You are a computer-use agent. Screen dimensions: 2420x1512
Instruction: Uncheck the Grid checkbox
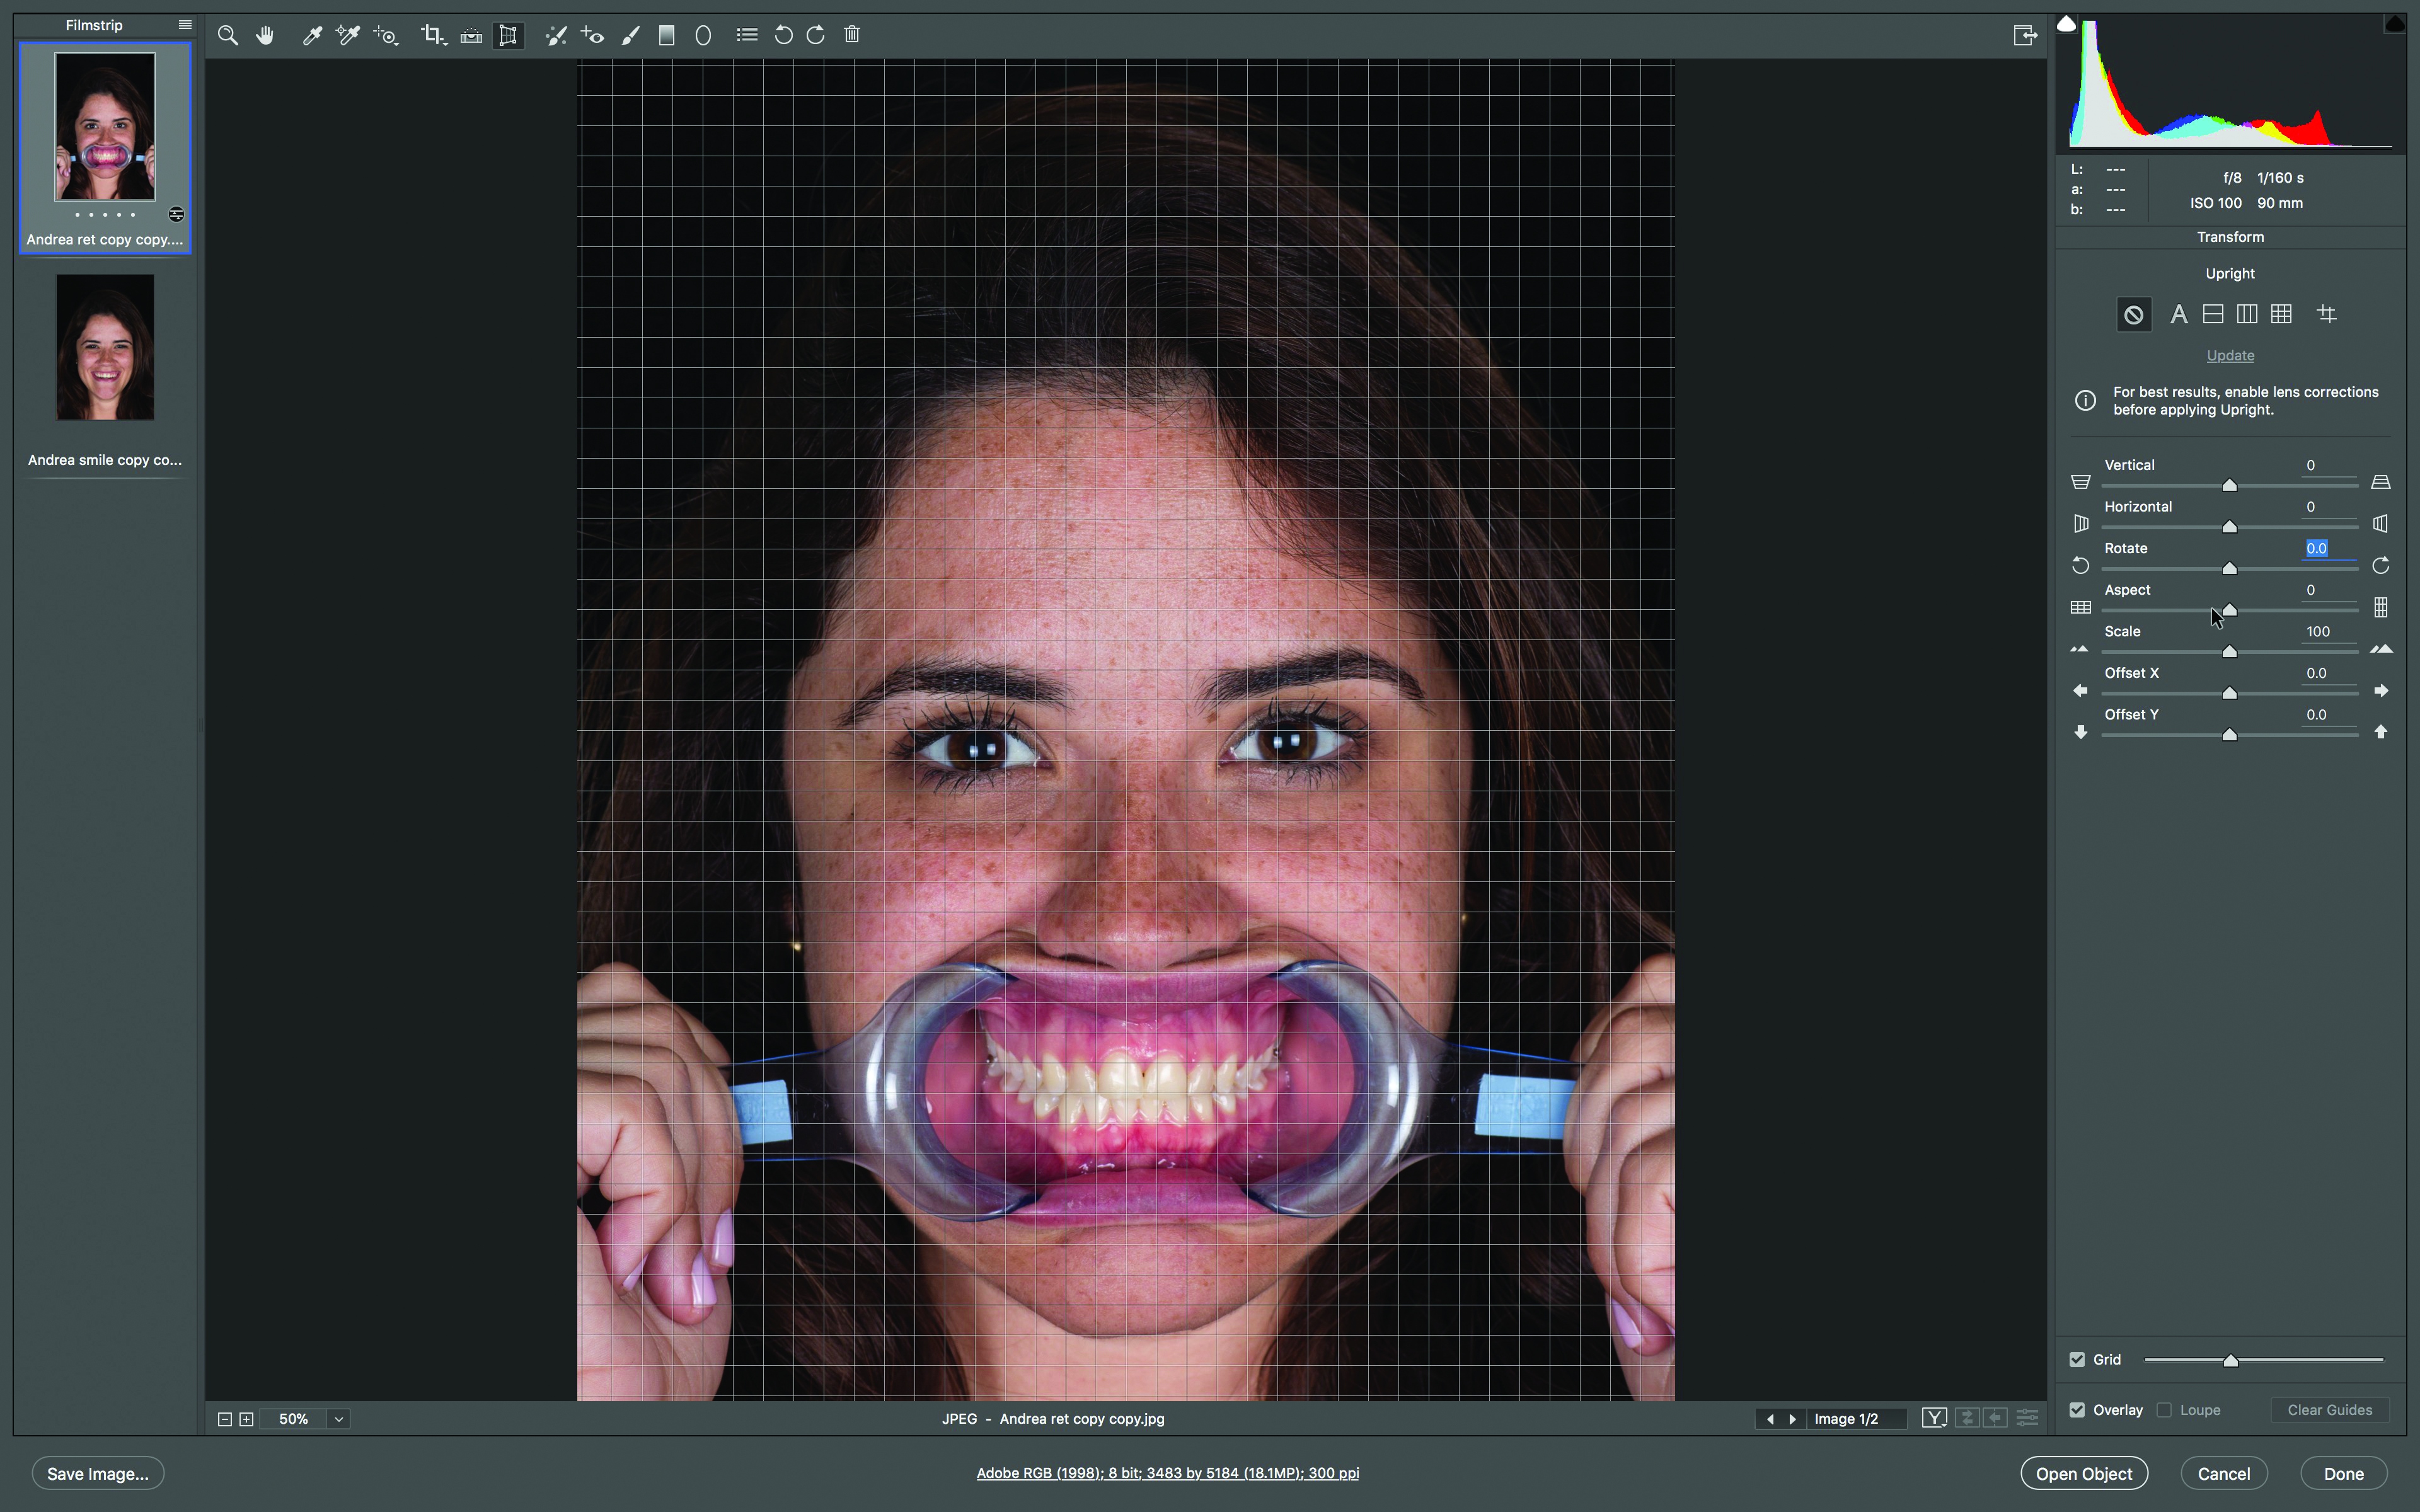click(x=2078, y=1359)
